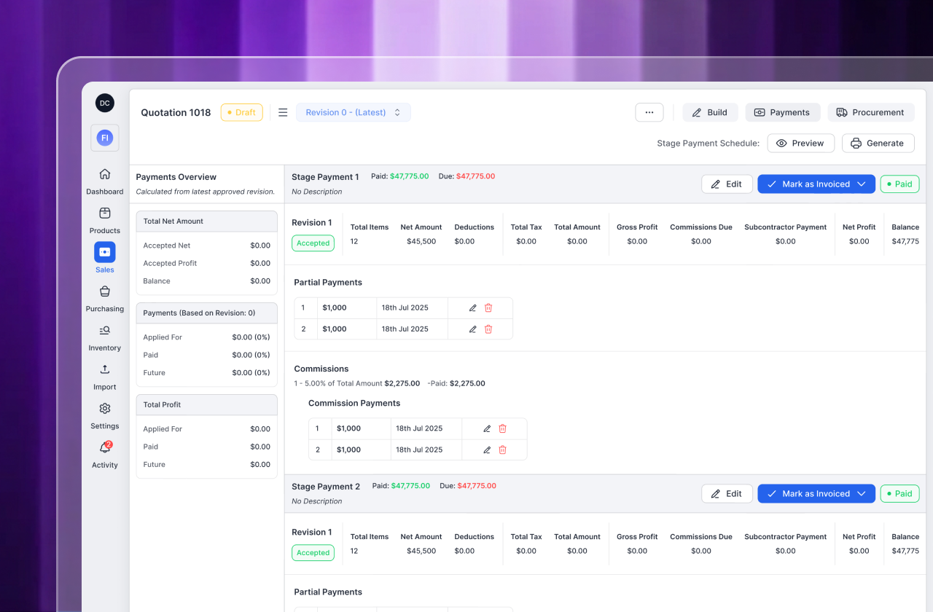The image size is (933, 612).
Task: Edit second commission payment with pencil icon
Action: 487,450
